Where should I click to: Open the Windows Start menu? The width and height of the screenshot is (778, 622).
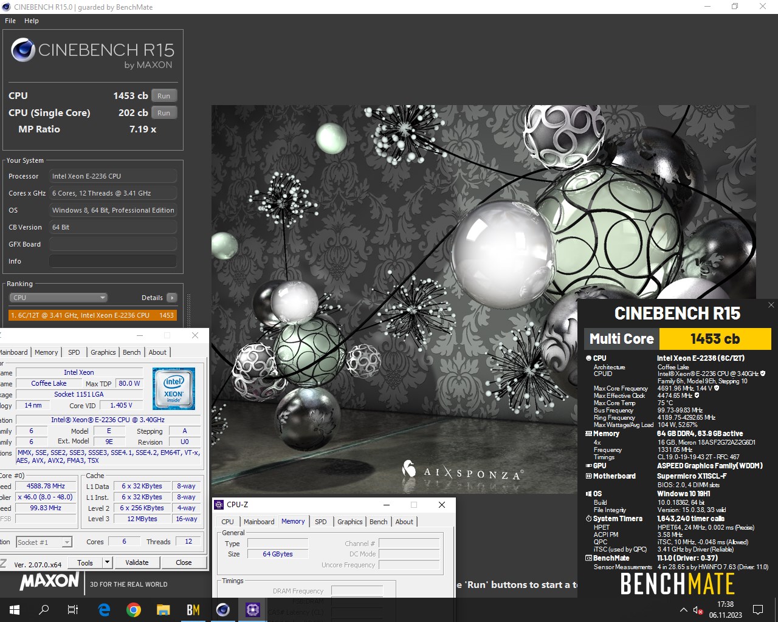click(14, 610)
